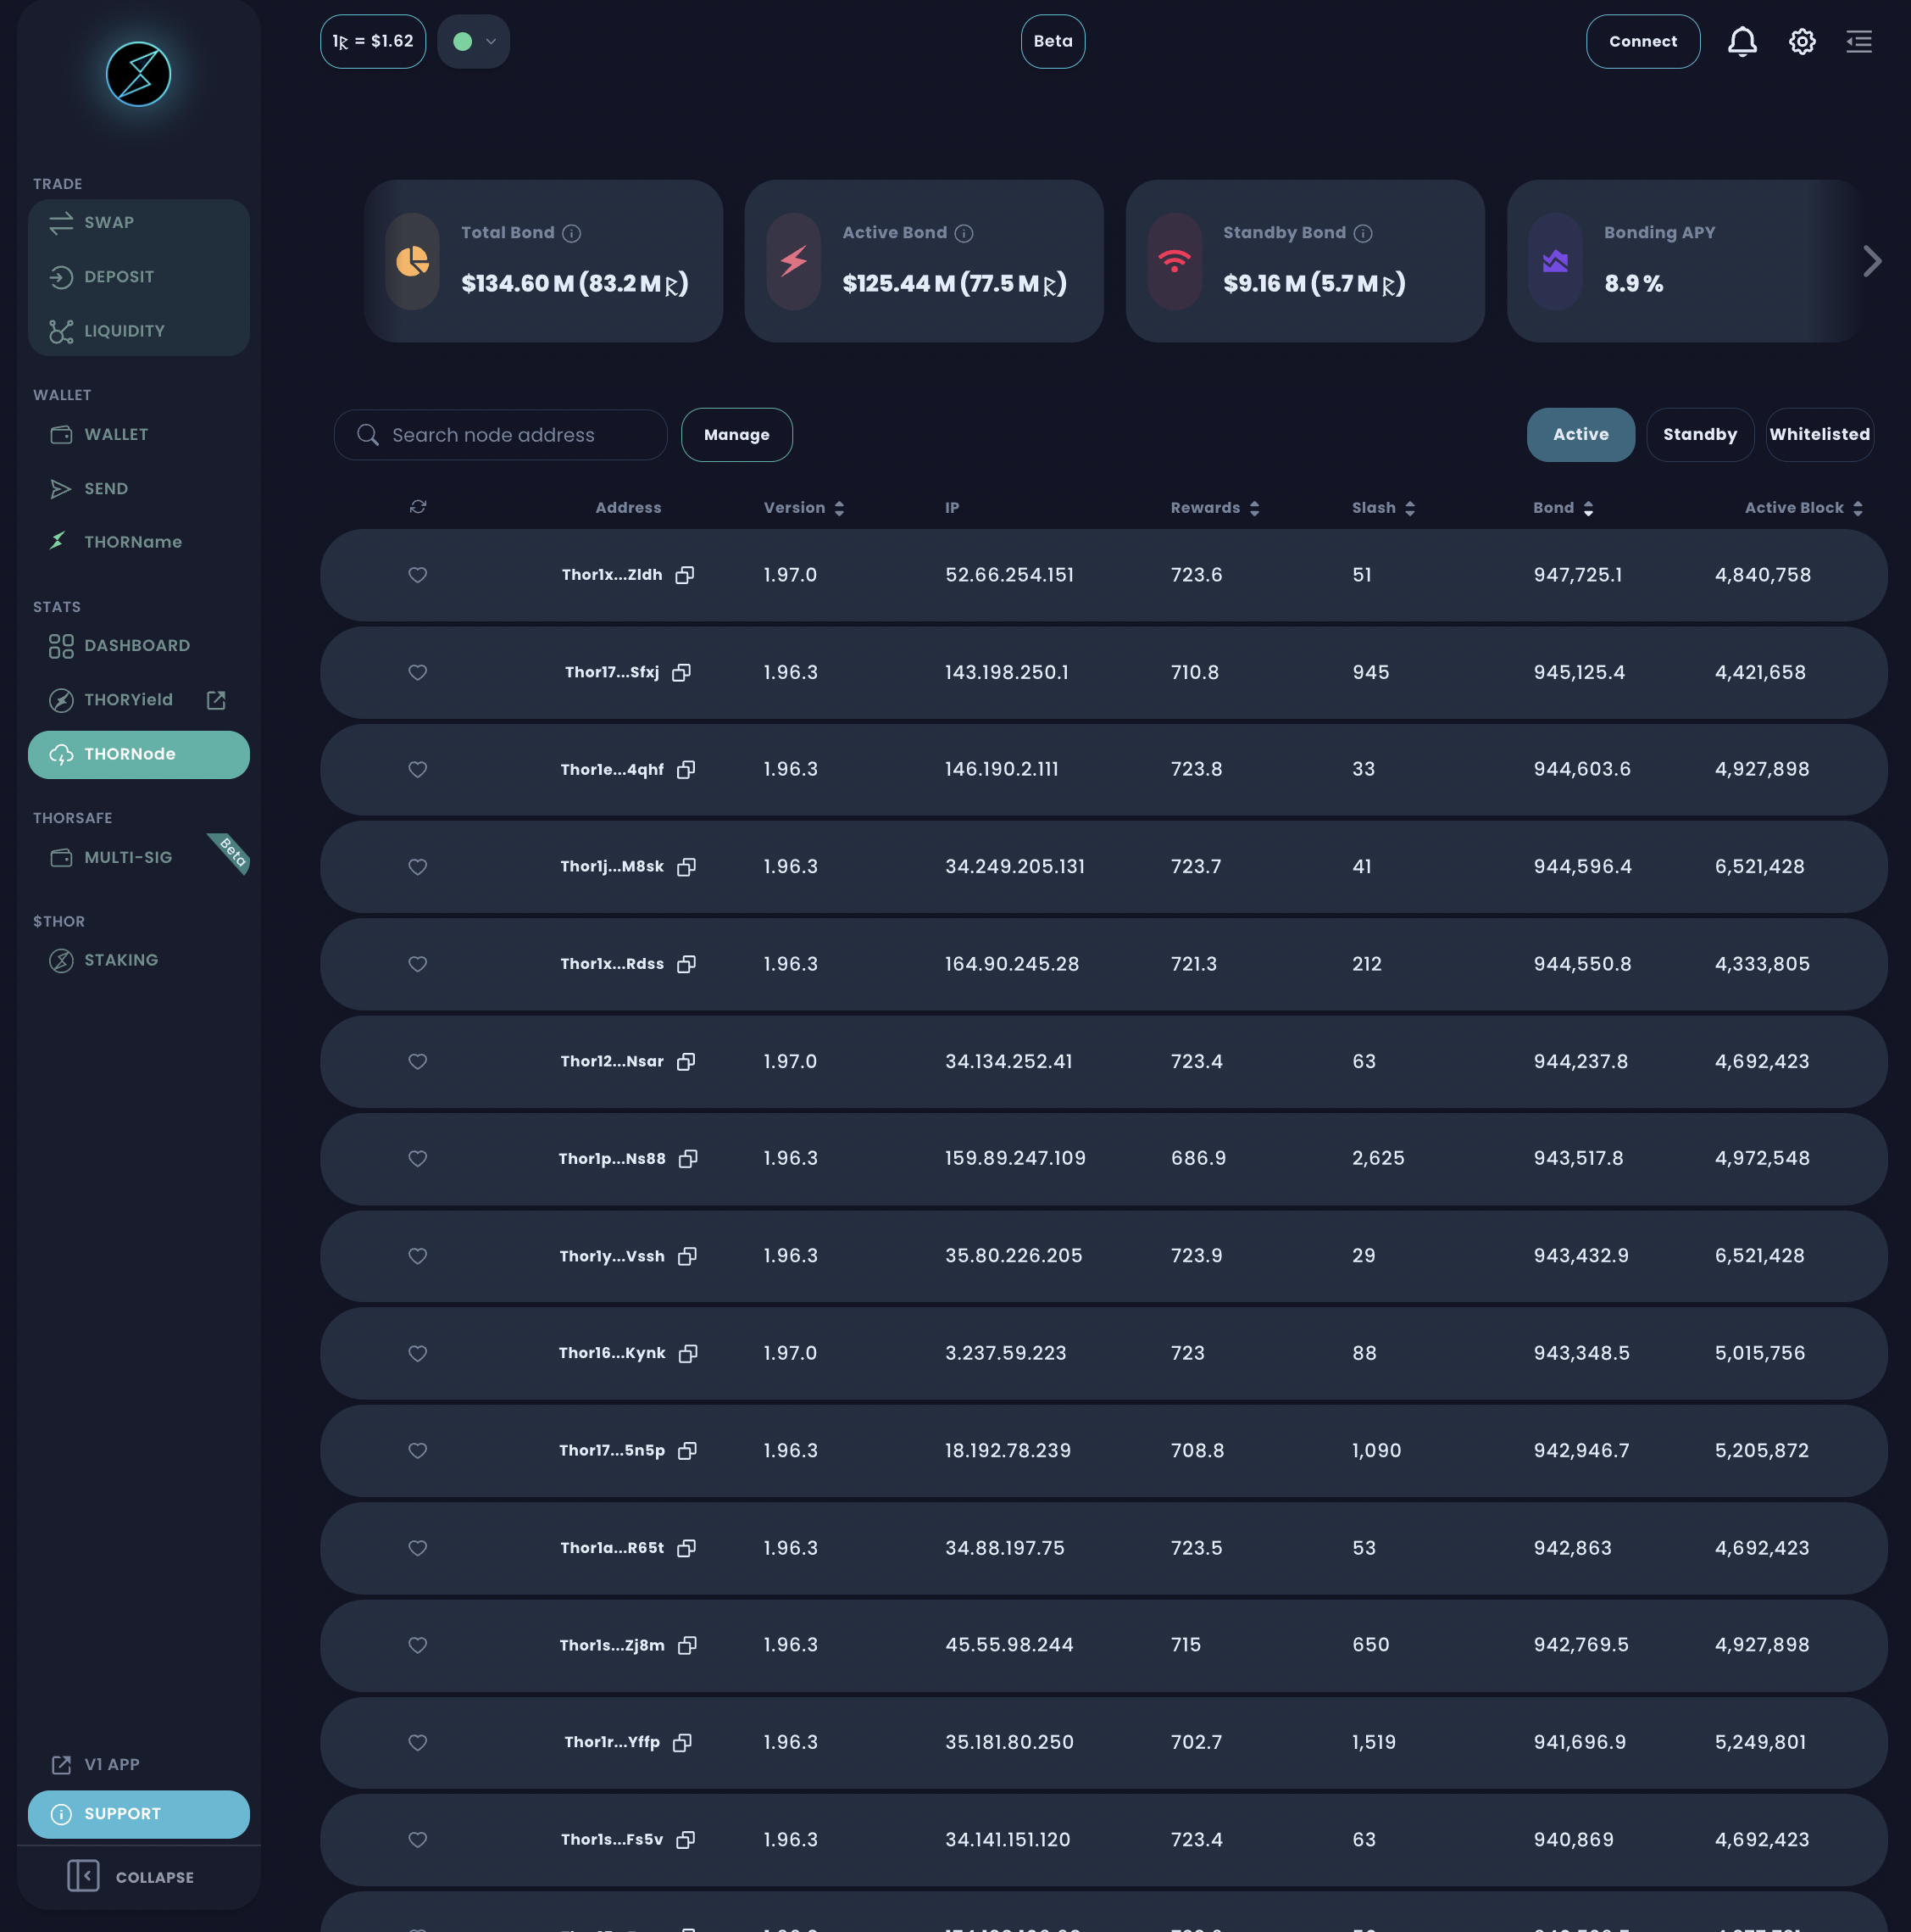This screenshot has height=1932, width=1911.
Task: Favorite node Thor17...Sfxj with heart
Action: (418, 672)
